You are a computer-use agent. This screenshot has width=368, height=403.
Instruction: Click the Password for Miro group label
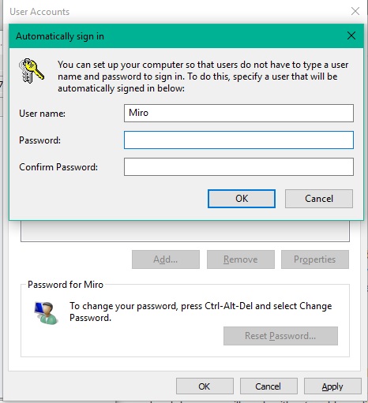66,285
